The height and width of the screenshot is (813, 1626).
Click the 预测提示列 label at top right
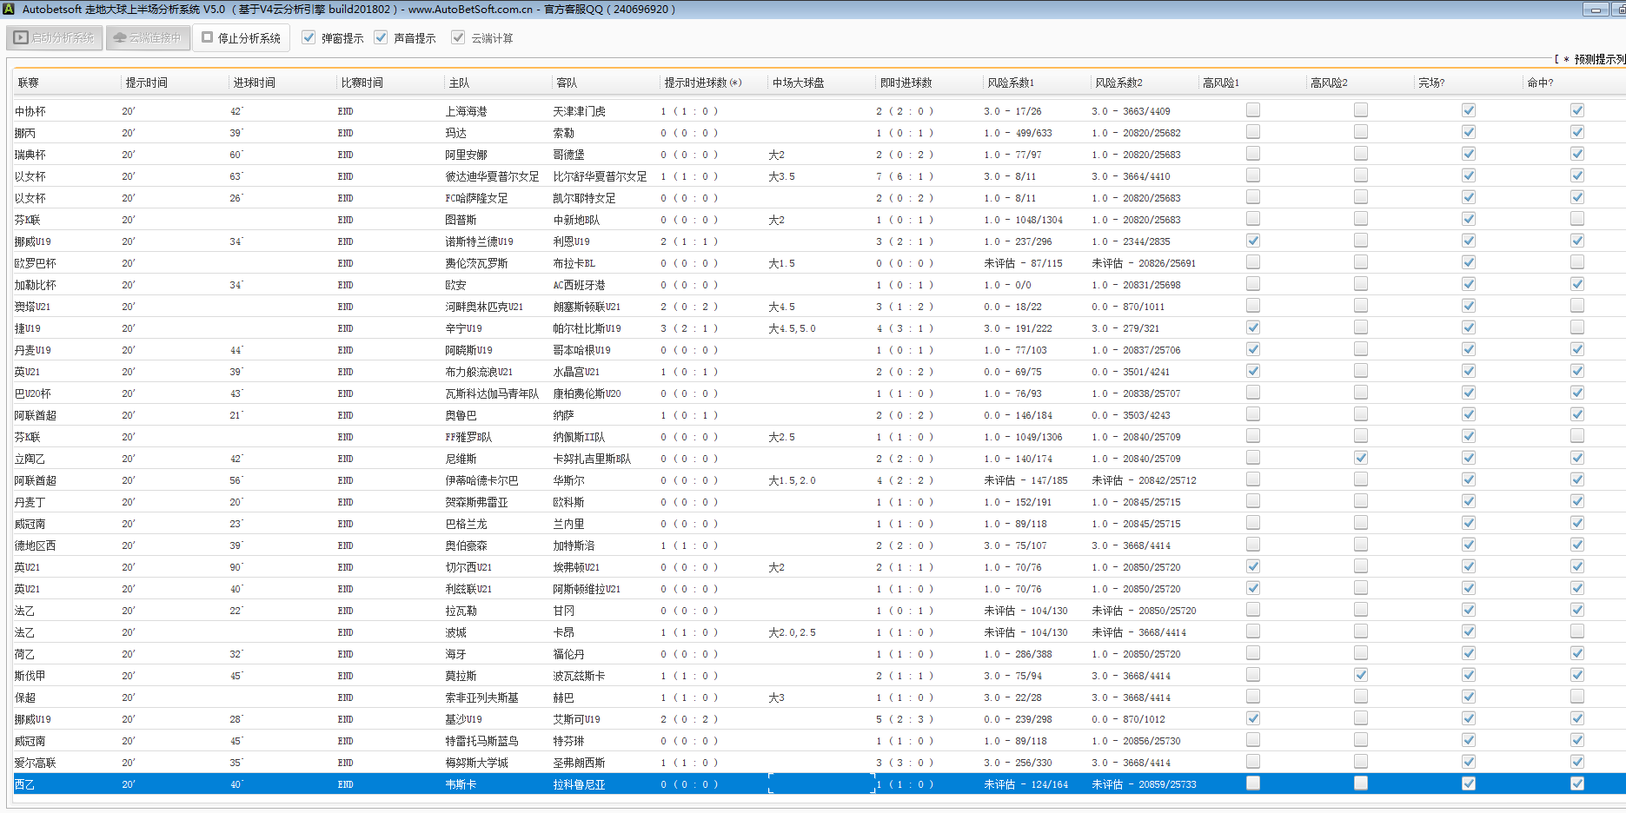click(1599, 59)
